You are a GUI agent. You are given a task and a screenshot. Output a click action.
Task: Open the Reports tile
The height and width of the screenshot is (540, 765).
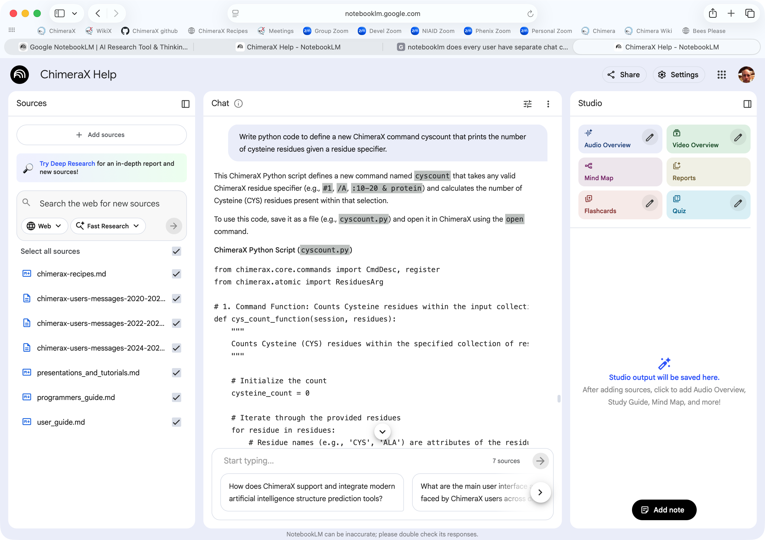coord(708,172)
